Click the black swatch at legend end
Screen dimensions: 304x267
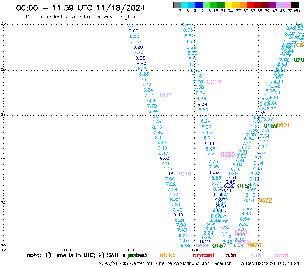pos(295,5)
